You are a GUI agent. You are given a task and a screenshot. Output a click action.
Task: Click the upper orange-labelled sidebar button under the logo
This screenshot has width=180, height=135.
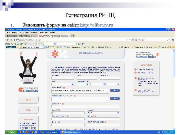click(x=28, y=100)
